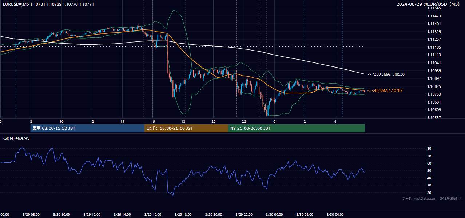Click the 8/30 00:00 time label
The image size is (465, 218).
[274, 215]
